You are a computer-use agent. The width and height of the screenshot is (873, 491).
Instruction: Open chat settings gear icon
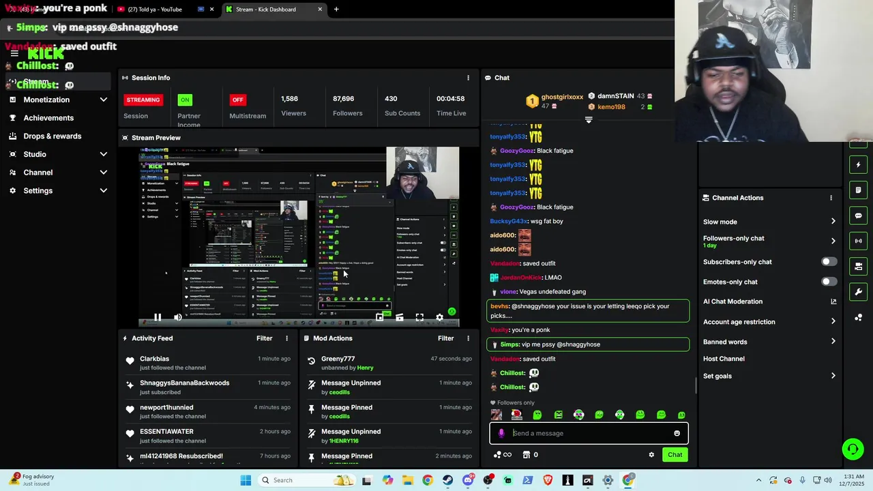(x=651, y=455)
